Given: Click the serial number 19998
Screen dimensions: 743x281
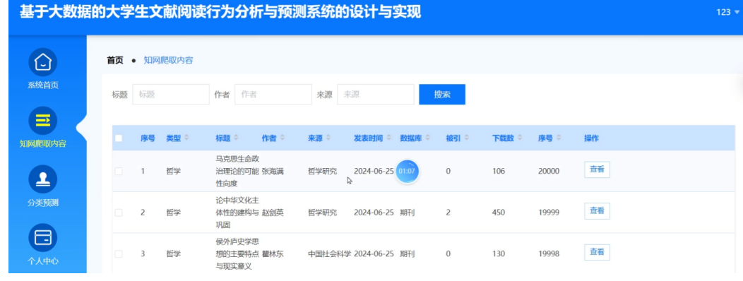Looking at the screenshot, I should (x=549, y=254).
